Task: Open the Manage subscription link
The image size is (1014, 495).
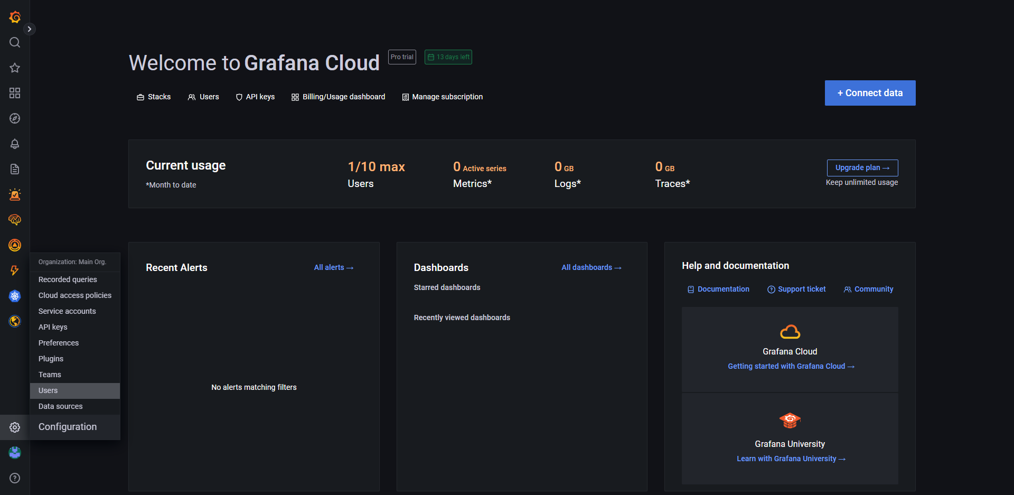Action: (443, 97)
